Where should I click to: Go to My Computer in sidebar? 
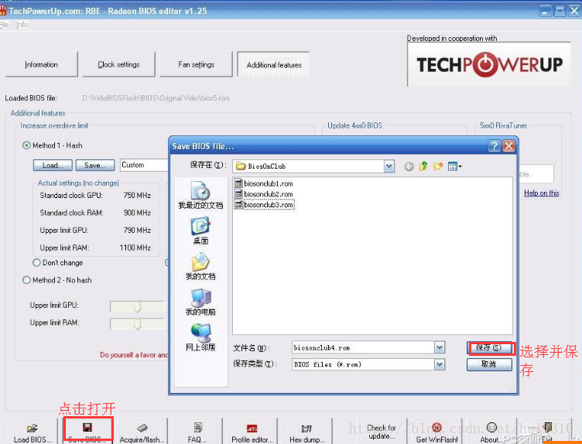[200, 301]
